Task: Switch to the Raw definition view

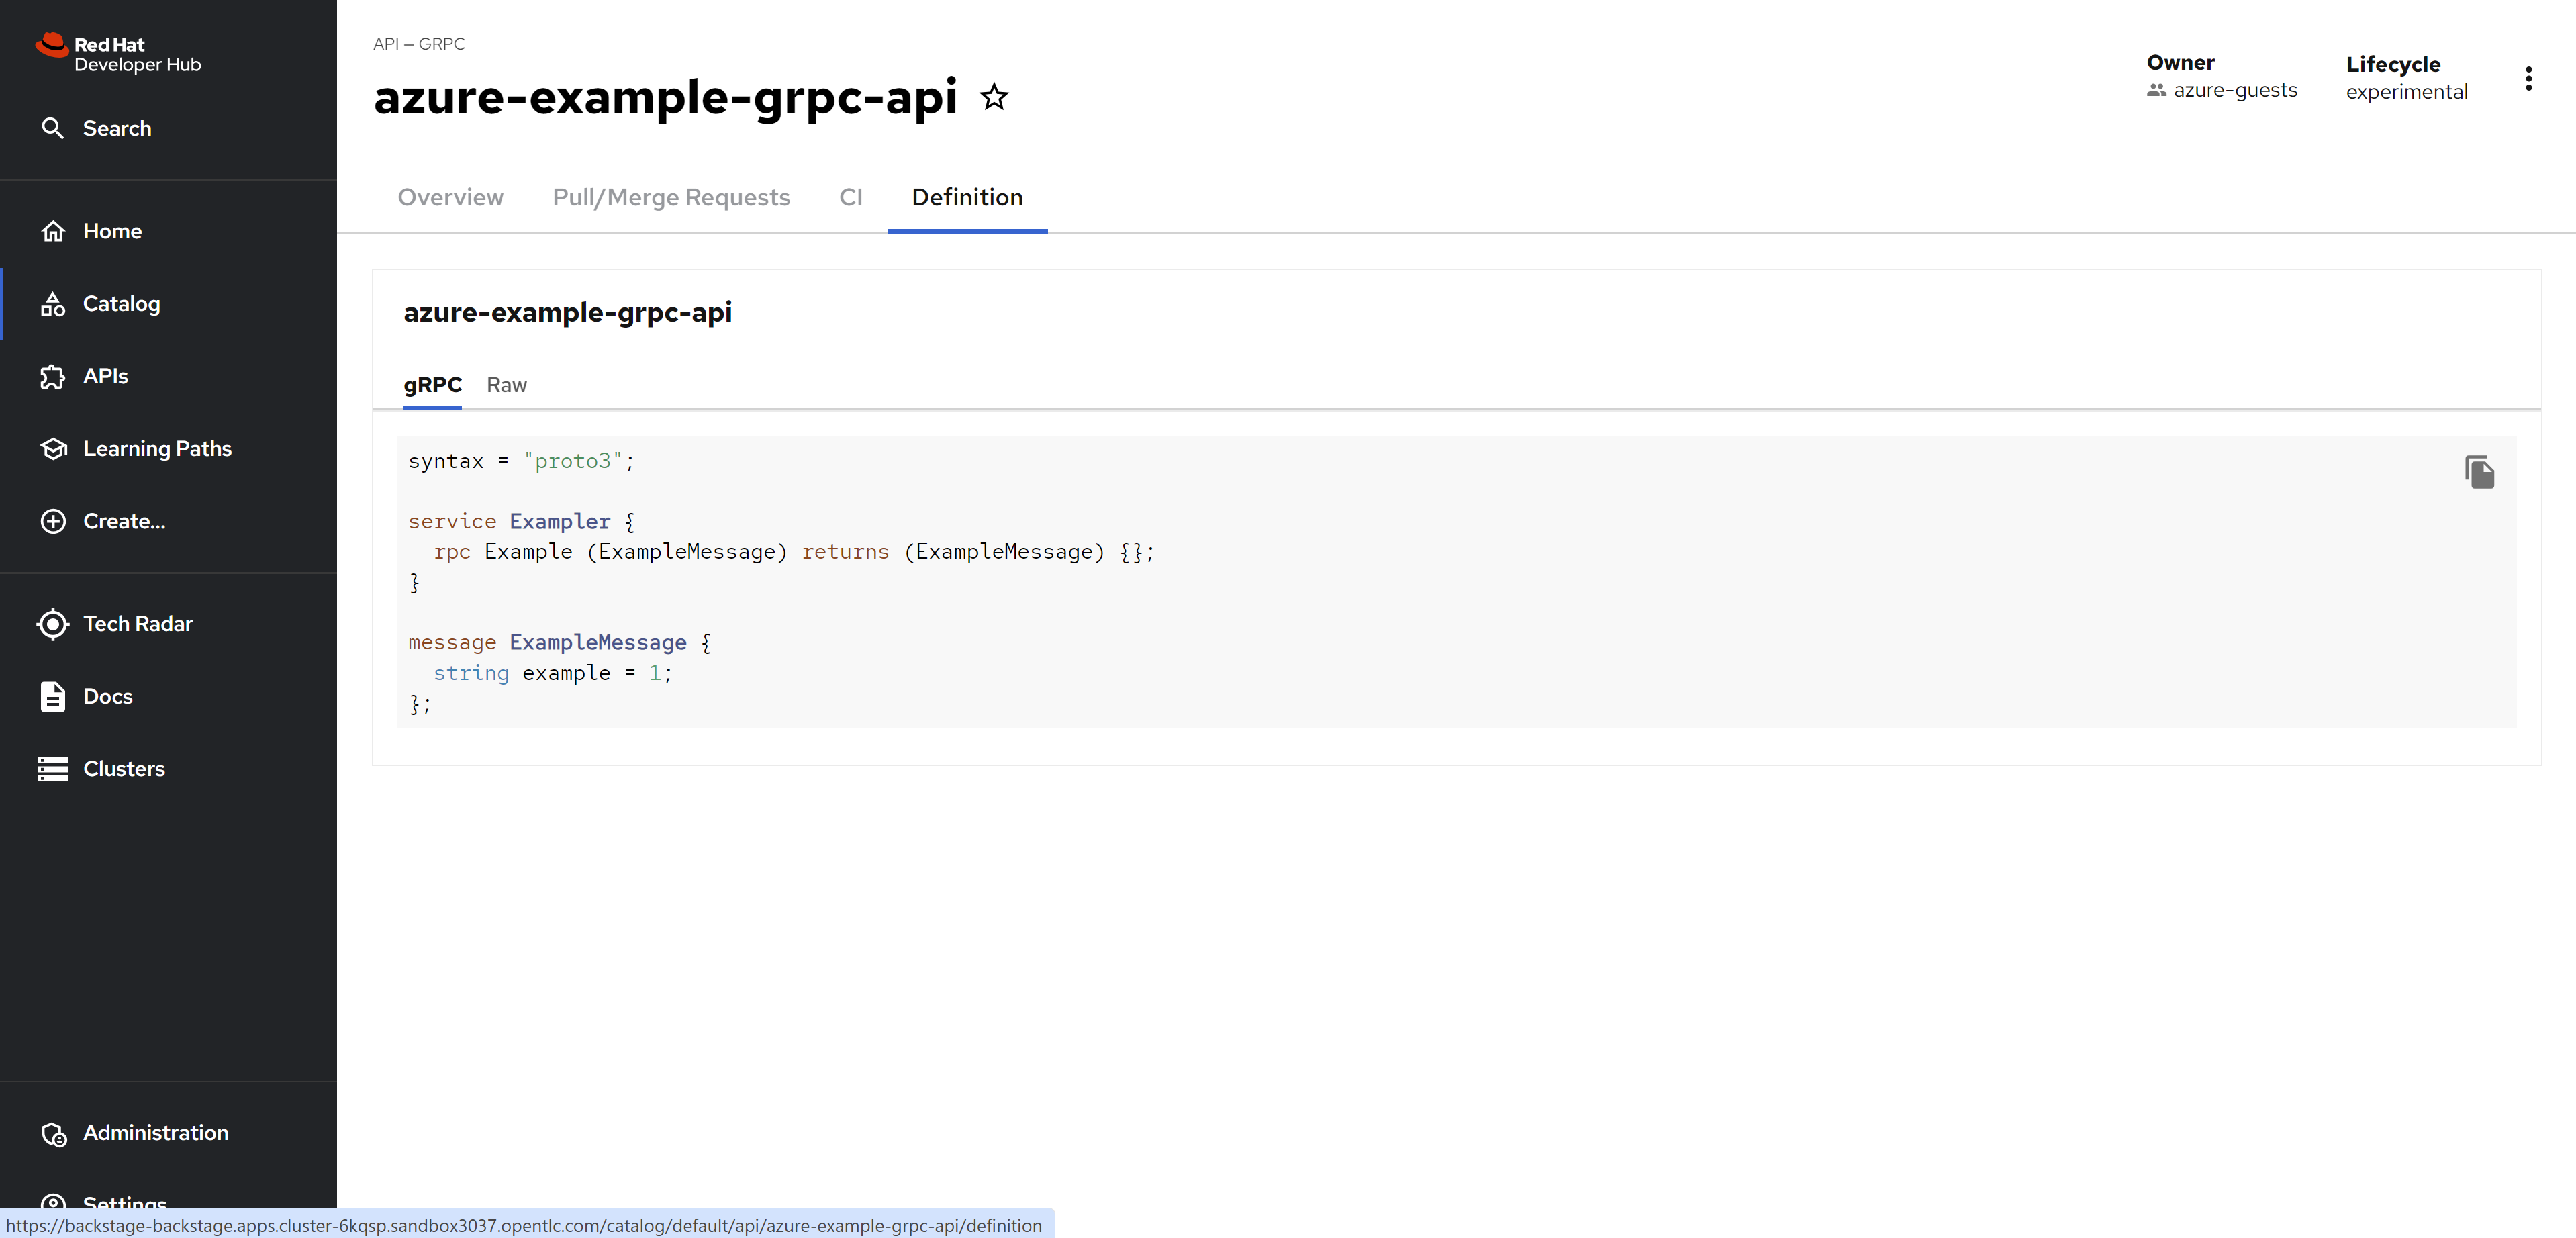Action: coord(506,385)
